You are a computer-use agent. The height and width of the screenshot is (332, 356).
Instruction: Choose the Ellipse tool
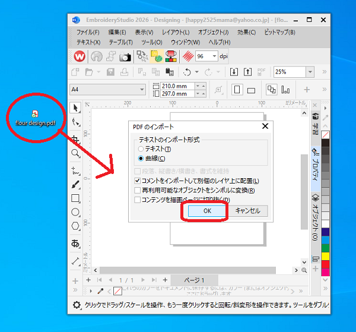pyautogui.click(x=75, y=212)
